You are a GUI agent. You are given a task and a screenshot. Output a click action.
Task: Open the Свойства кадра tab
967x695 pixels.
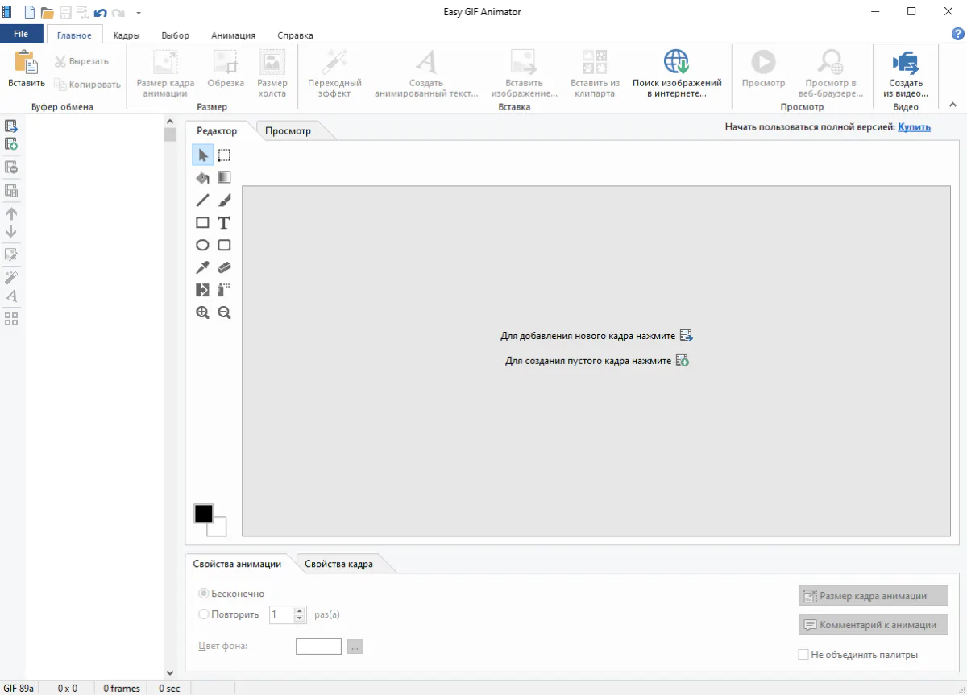point(338,564)
